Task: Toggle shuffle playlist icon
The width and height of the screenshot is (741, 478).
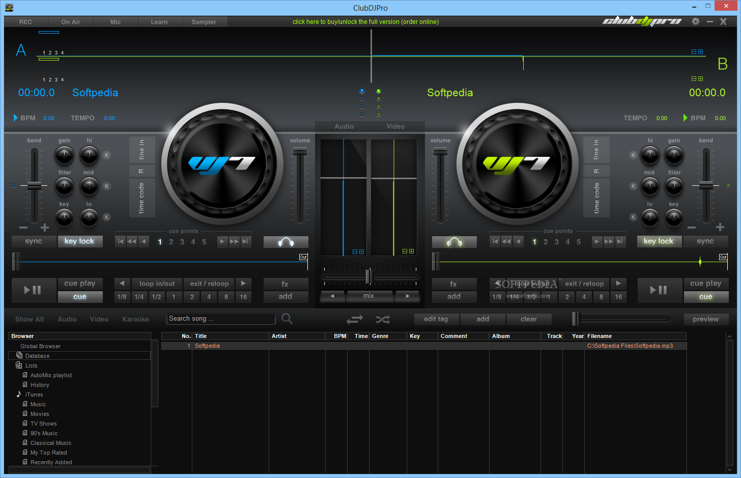Action: pyautogui.click(x=383, y=319)
